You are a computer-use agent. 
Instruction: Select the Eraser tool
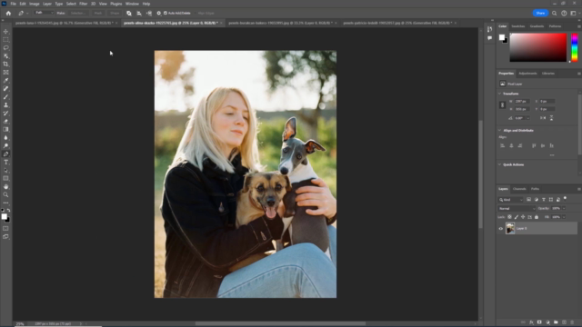point(6,121)
